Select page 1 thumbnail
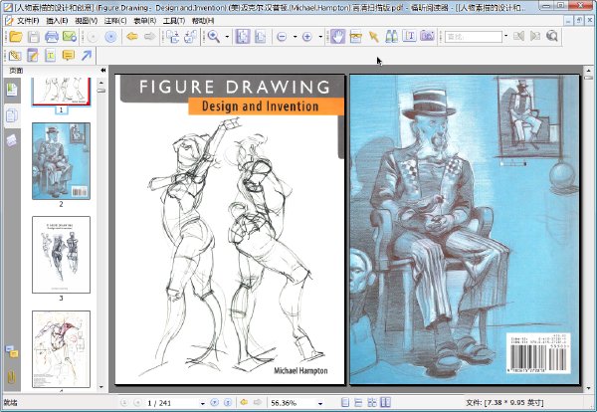 [61, 92]
